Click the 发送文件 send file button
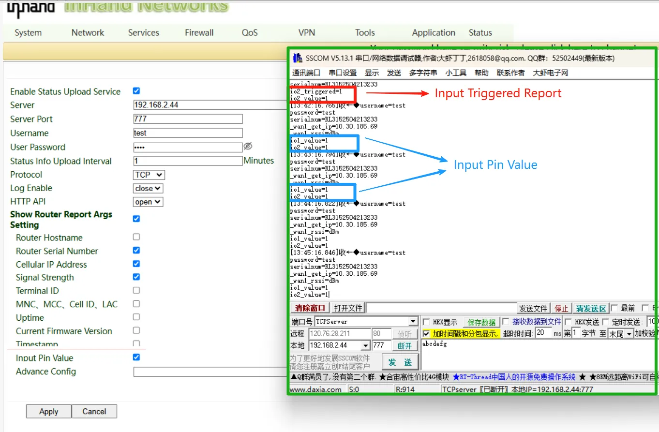Screen dimensions: 659x432 (x=533, y=308)
